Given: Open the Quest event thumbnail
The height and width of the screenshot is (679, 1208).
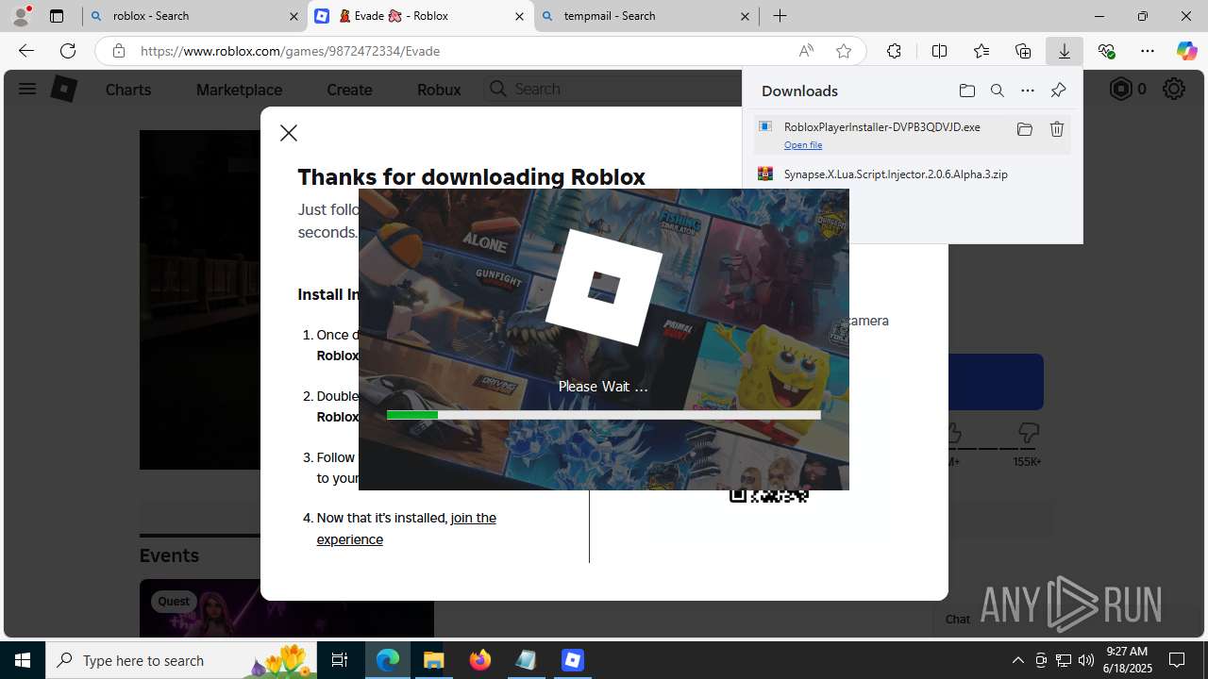Looking at the screenshot, I should click(287, 608).
